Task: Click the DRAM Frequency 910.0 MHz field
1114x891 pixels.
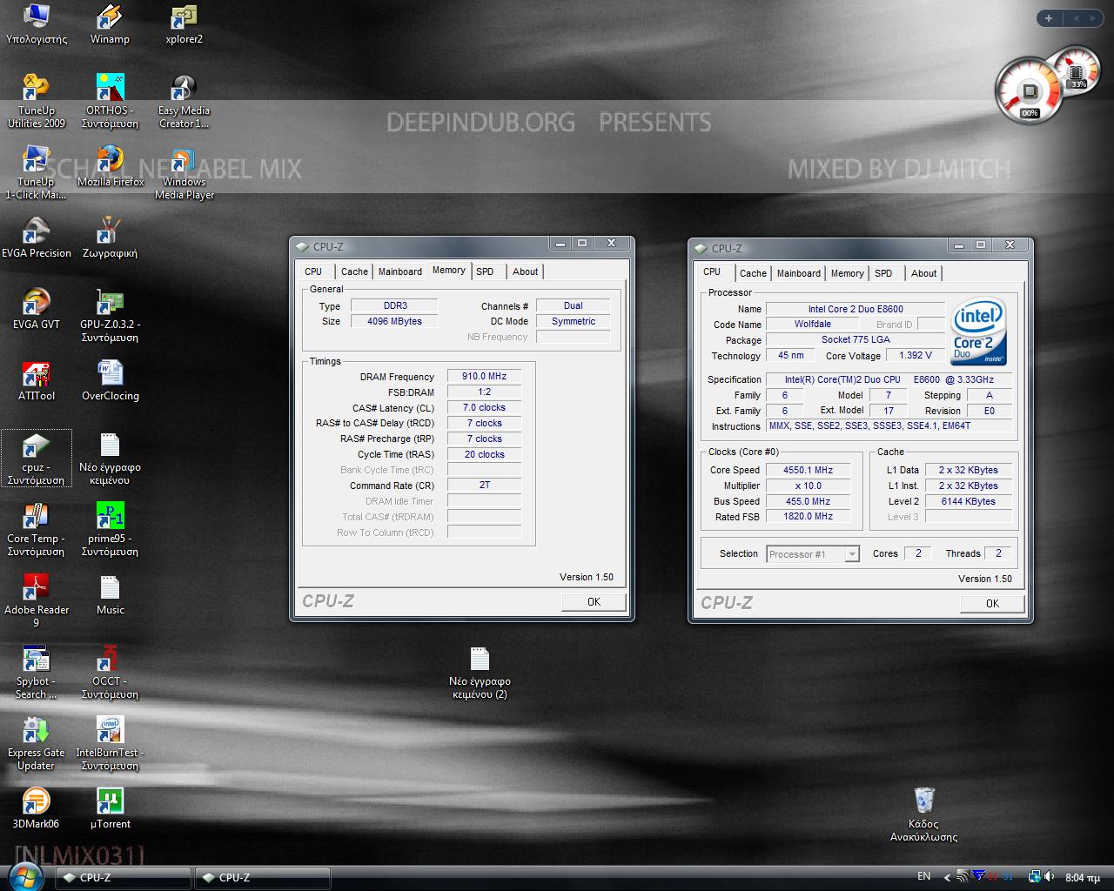Action: (x=484, y=376)
